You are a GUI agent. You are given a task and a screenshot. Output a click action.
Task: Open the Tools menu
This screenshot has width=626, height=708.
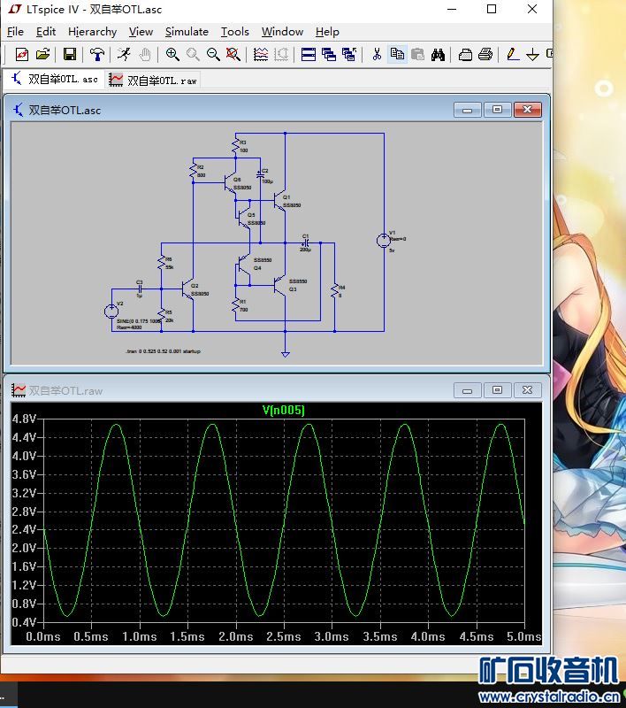[234, 32]
